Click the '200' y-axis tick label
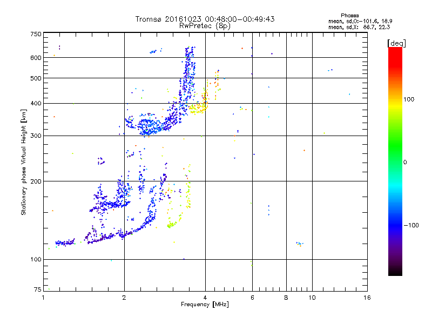This screenshot has height=324, width=432. coord(36,181)
